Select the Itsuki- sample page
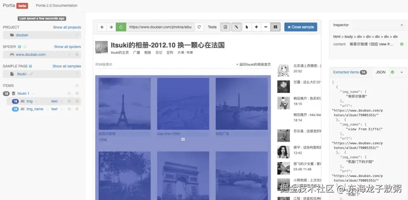Screen dimensions: 408x200 [22, 74]
